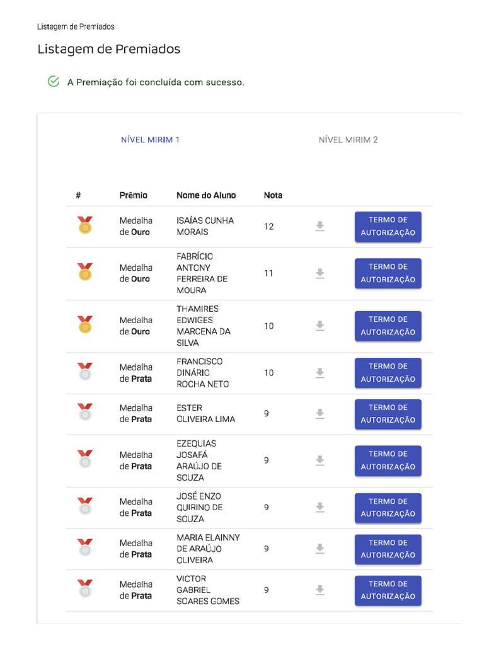Download file for José Enzo Quirino
The image size is (484, 645).
(x=320, y=507)
